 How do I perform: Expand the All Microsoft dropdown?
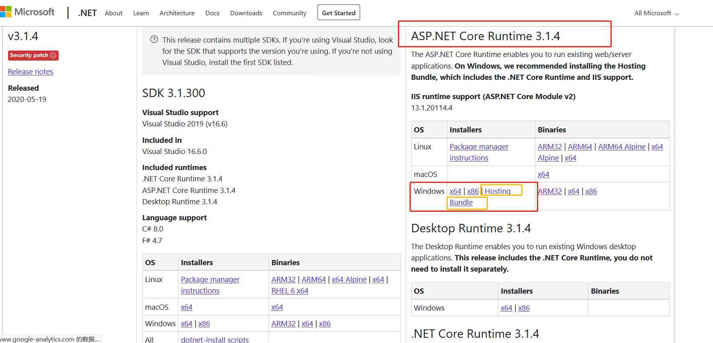coord(657,13)
